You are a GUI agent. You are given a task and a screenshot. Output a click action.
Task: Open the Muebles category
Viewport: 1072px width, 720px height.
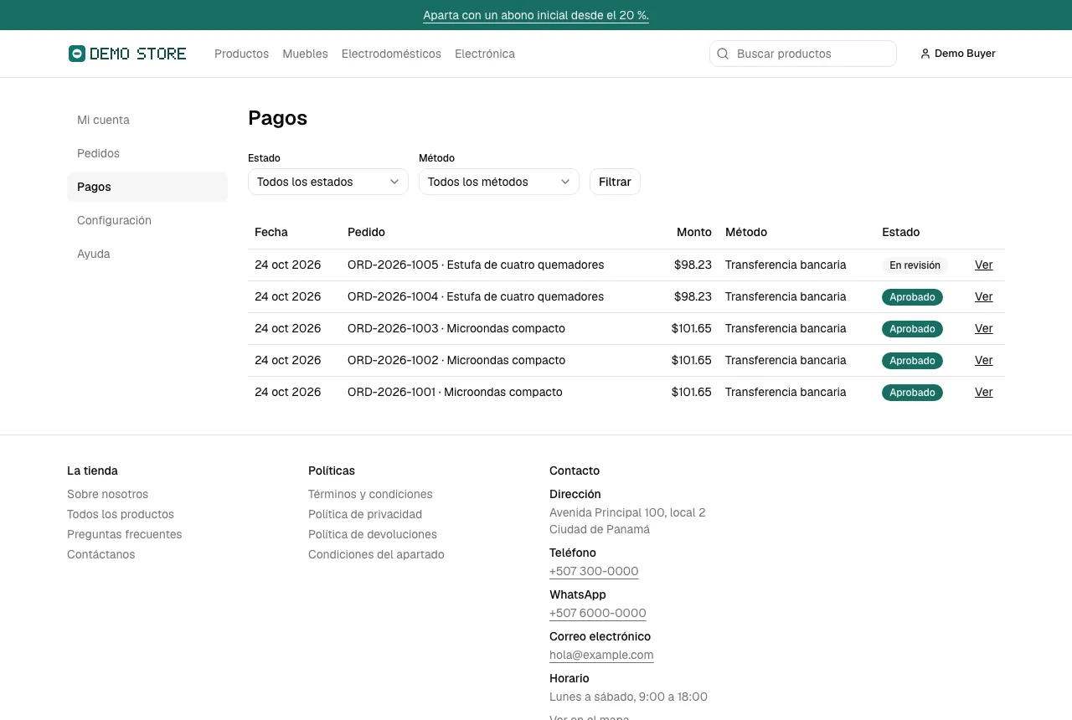tap(305, 54)
